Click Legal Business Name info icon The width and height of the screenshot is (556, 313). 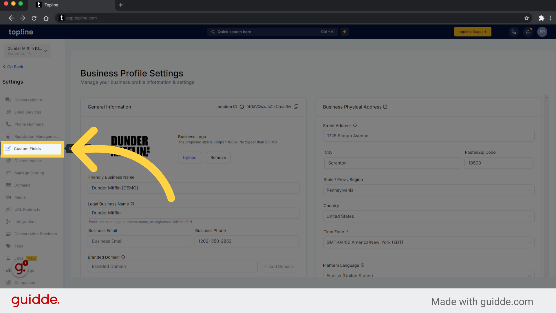coord(132,204)
